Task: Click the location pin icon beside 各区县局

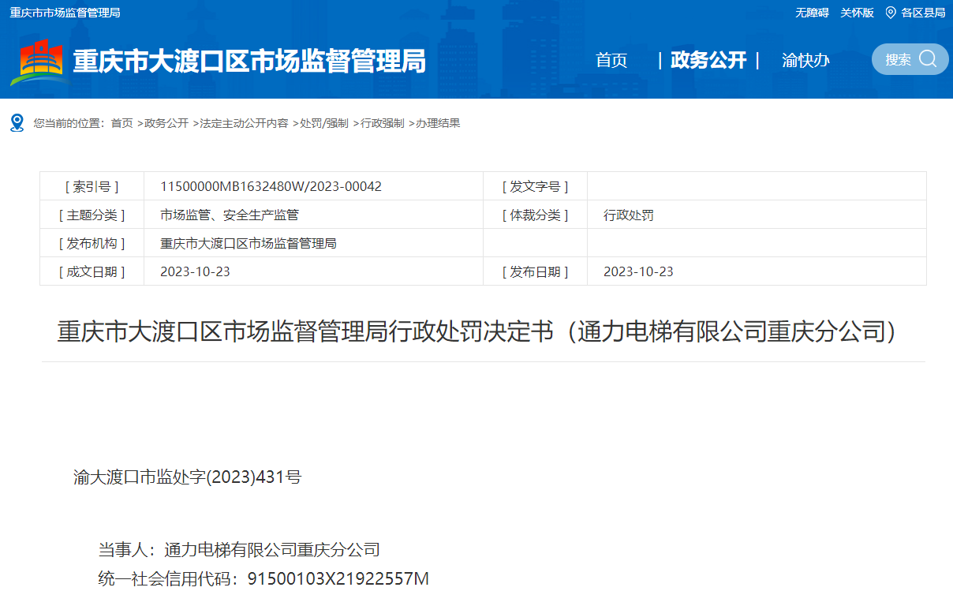Action: pyautogui.click(x=891, y=13)
